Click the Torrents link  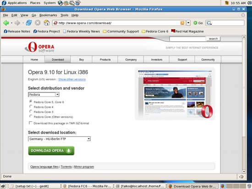pyautogui.click(x=66, y=167)
